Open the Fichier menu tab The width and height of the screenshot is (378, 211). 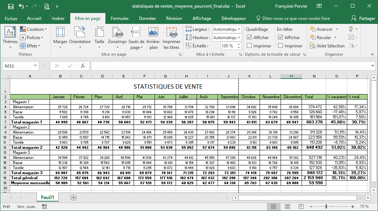(x=11, y=18)
